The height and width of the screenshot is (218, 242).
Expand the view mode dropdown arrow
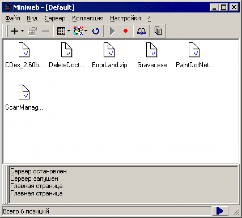click(69, 31)
